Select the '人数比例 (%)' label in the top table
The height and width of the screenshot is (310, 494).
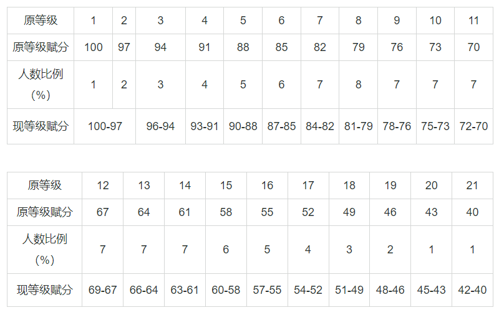click(x=41, y=85)
